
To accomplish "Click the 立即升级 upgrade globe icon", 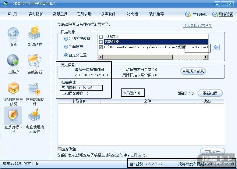I will tap(188, 15).
